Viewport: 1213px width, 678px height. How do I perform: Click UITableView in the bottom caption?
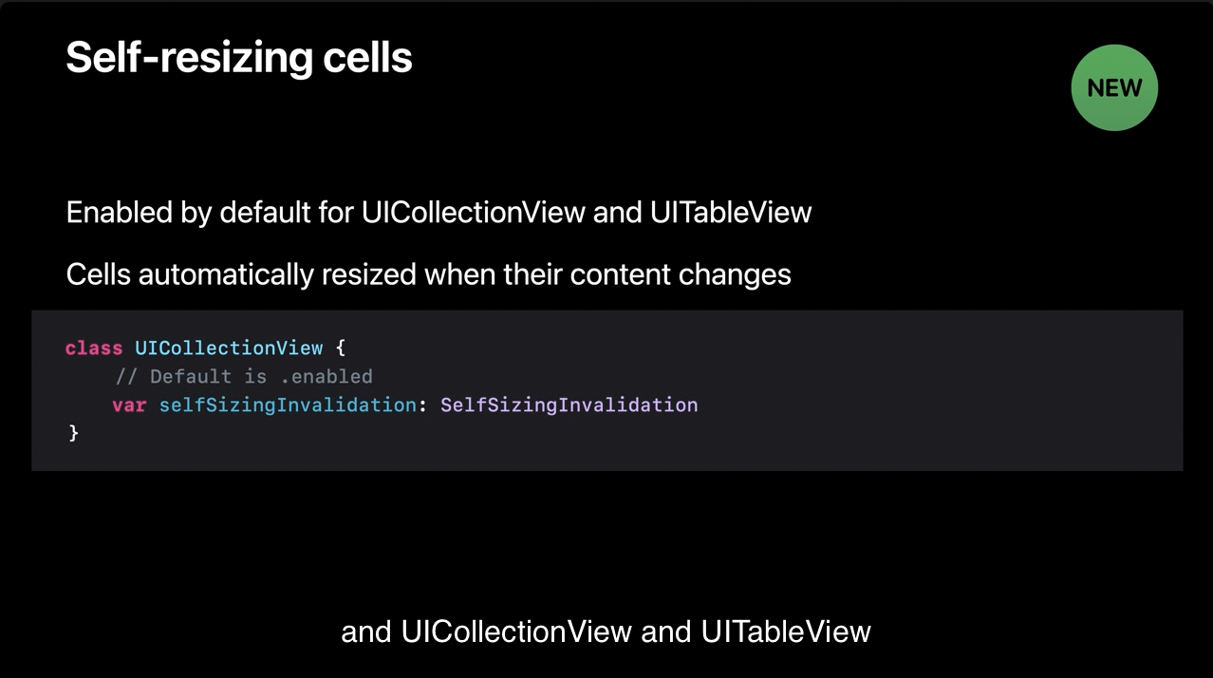point(786,631)
